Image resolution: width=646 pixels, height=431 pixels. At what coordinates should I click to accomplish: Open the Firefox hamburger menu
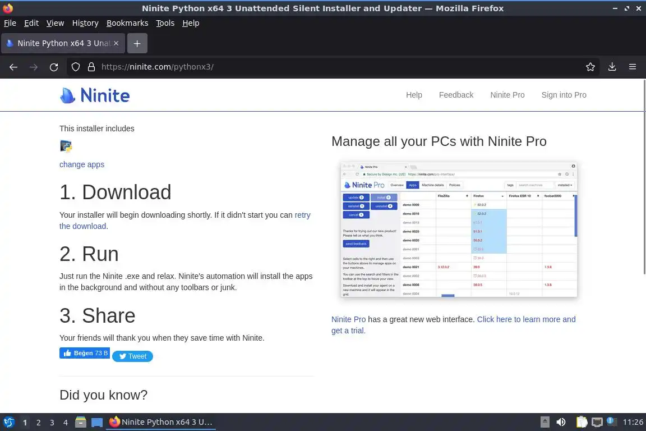(633, 67)
